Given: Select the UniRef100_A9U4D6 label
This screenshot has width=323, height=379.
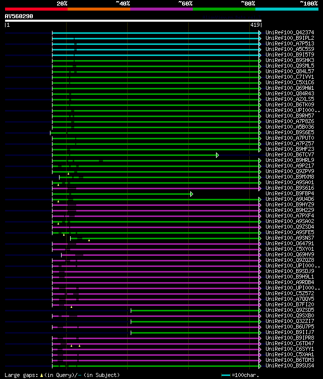Looking at the screenshot, I should (x=290, y=199).
